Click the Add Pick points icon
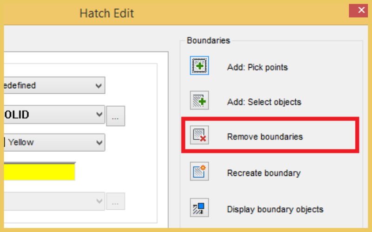 (x=199, y=65)
